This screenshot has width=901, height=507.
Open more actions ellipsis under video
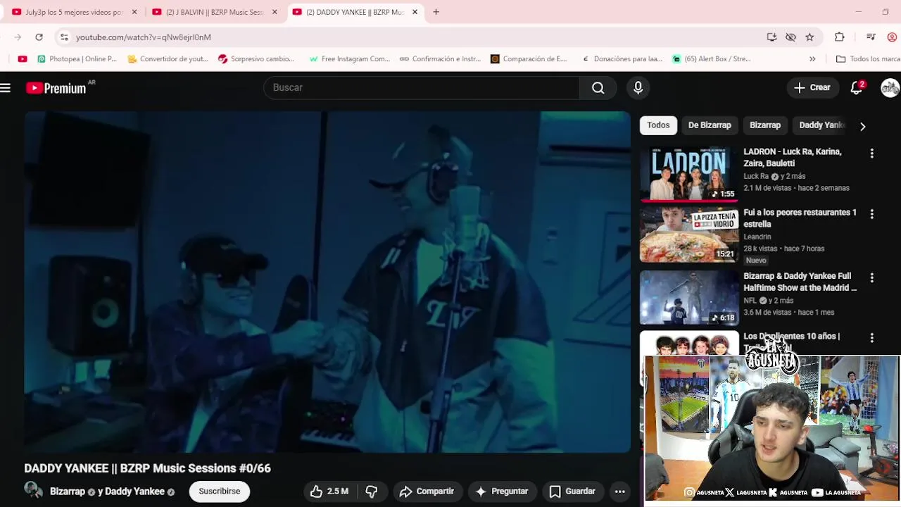619,492
